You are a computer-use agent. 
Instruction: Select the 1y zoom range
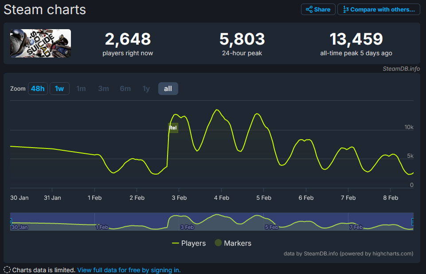coord(146,88)
